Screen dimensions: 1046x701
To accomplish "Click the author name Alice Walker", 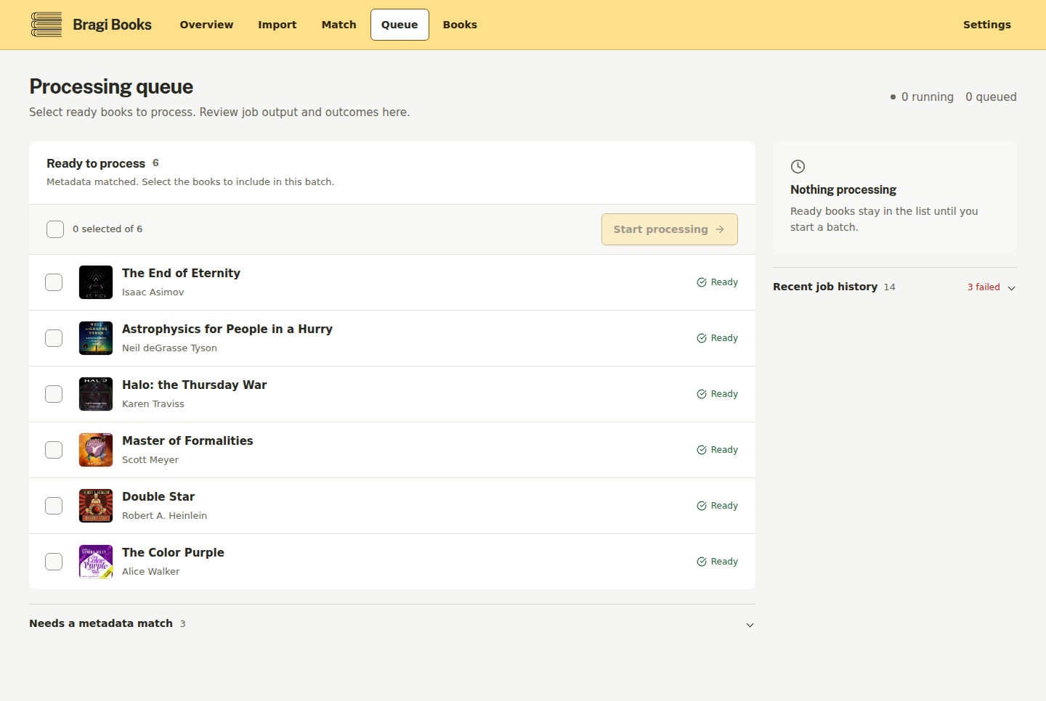I will pos(151,572).
